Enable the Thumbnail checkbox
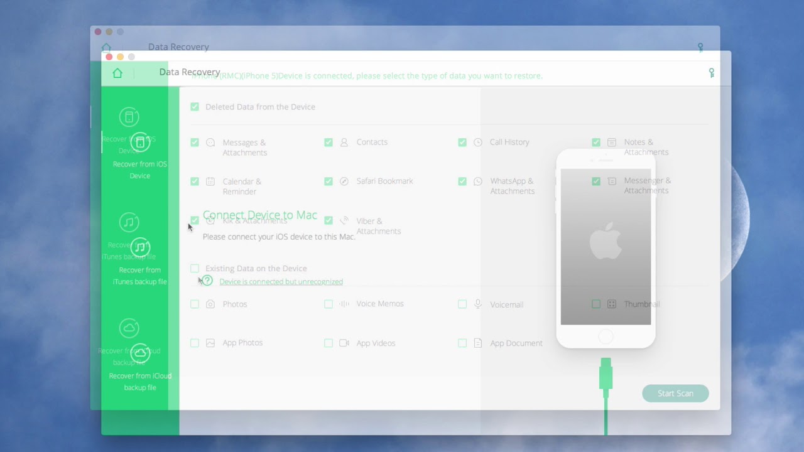 (x=596, y=304)
